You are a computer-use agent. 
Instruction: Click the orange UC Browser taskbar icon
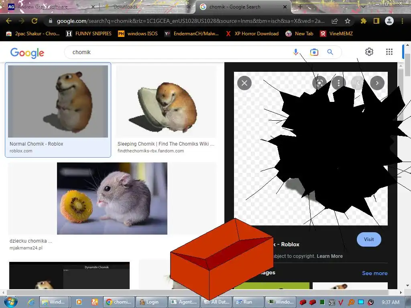point(95,302)
